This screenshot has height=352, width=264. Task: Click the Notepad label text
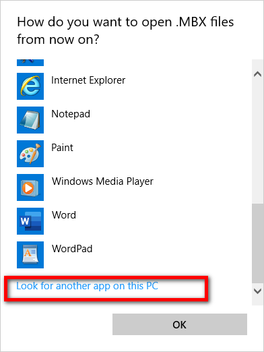pos(71,114)
